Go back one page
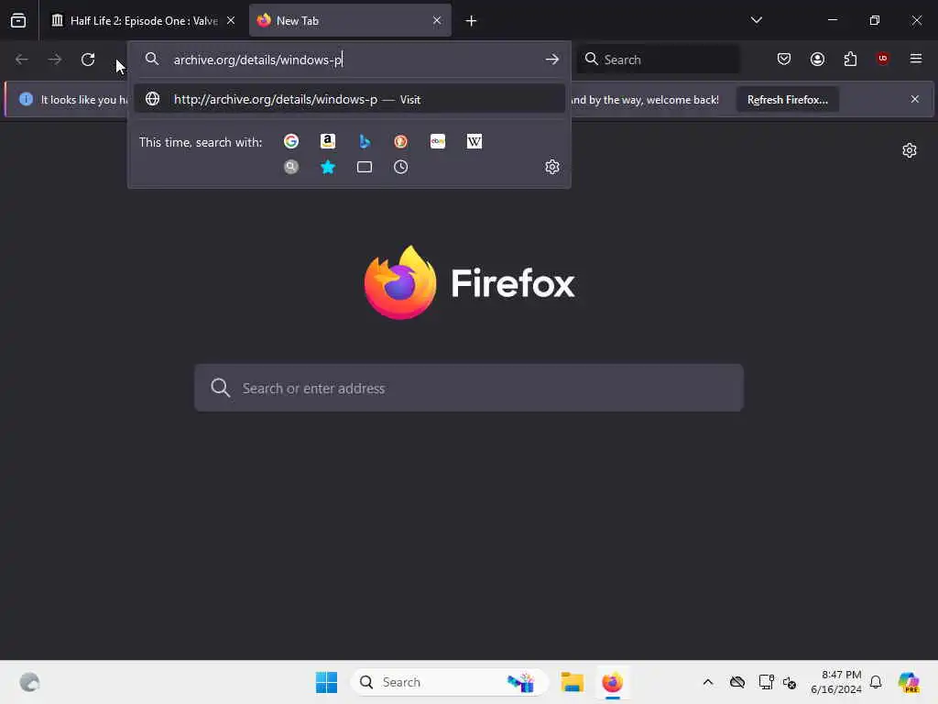938x704 pixels. pos(22,60)
